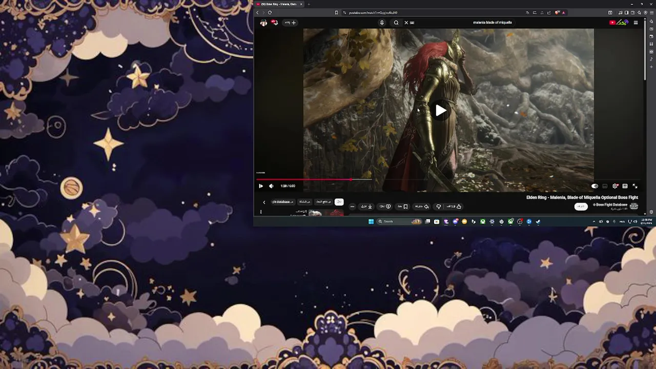
Task: Bookmark the page with the address bar icon
Action: click(x=336, y=12)
